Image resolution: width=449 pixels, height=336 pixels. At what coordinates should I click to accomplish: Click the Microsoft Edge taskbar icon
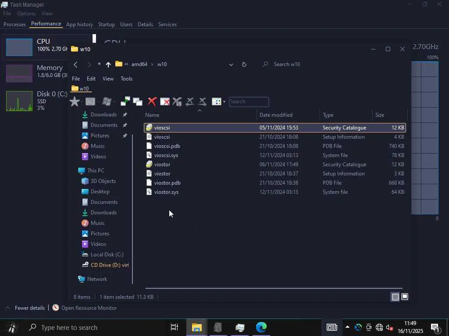(261, 327)
